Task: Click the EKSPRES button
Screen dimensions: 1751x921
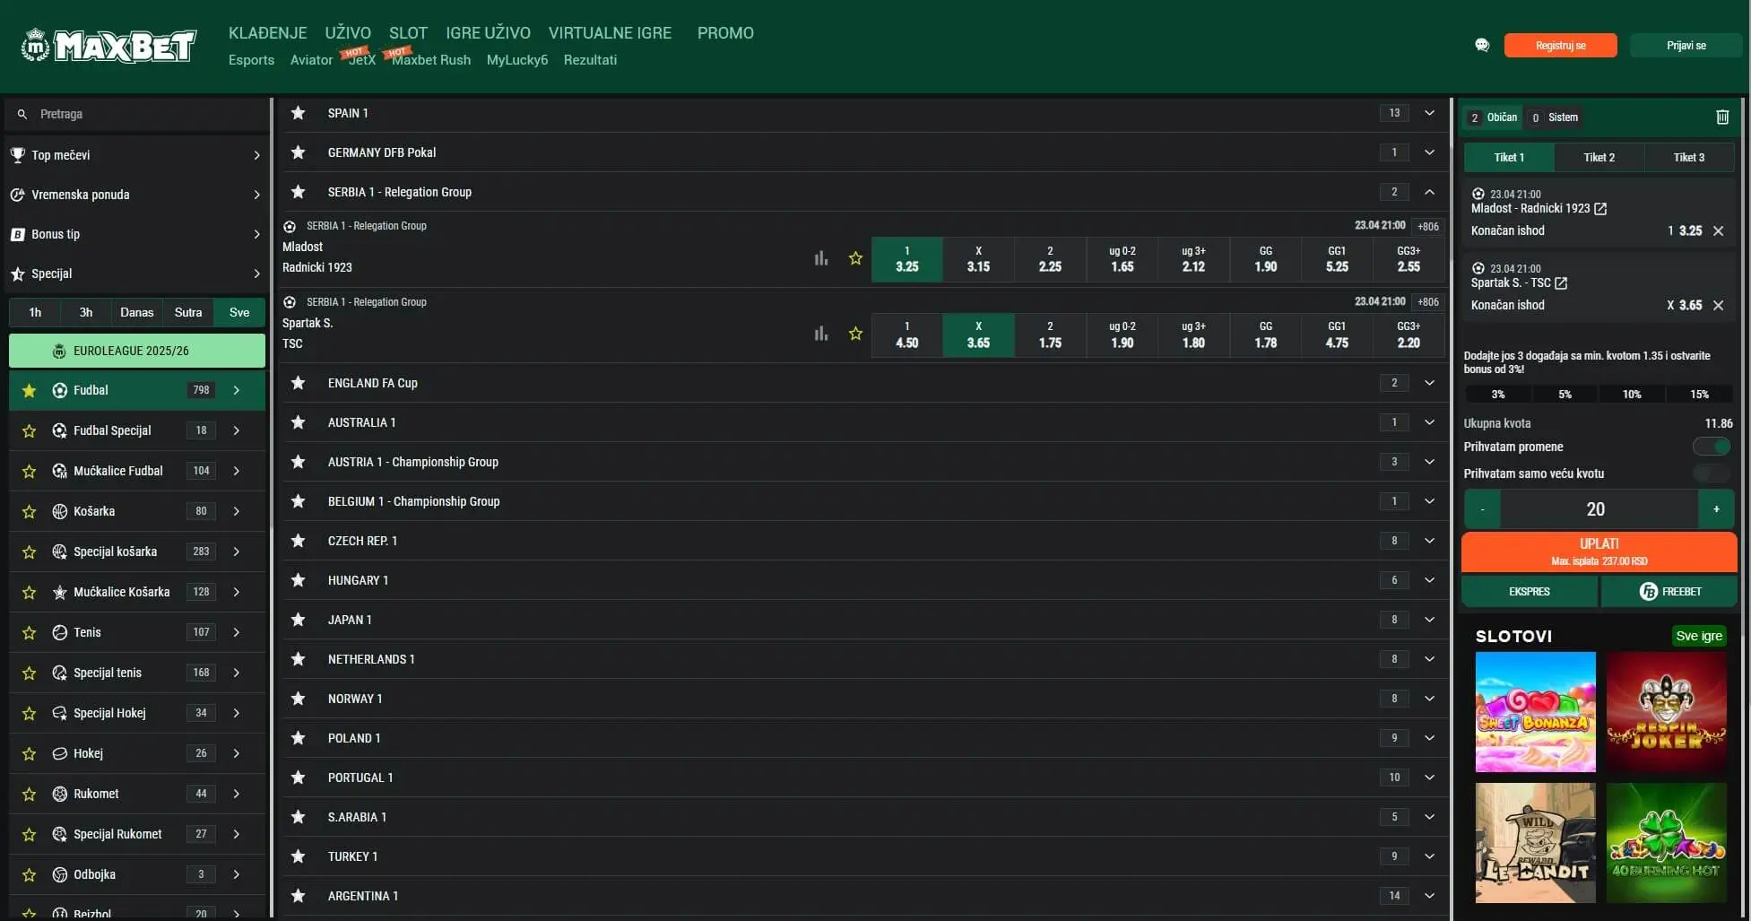Action: click(x=1529, y=592)
